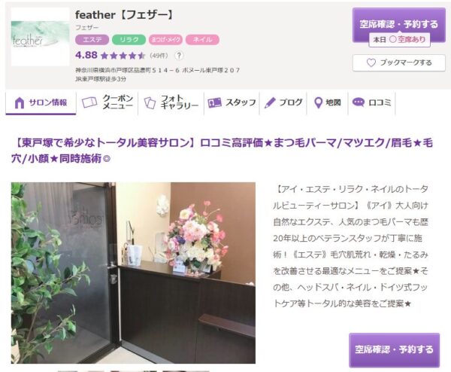The width and height of the screenshot is (451, 372).
Task: Click the question mark help icon beside rating
Action: coord(179,55)
